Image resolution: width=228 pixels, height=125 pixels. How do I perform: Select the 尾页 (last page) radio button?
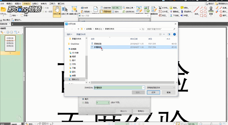pos(83,99)
